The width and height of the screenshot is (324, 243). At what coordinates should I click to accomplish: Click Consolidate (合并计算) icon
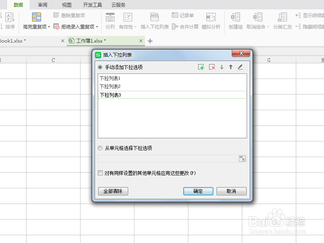pos(175,27)
